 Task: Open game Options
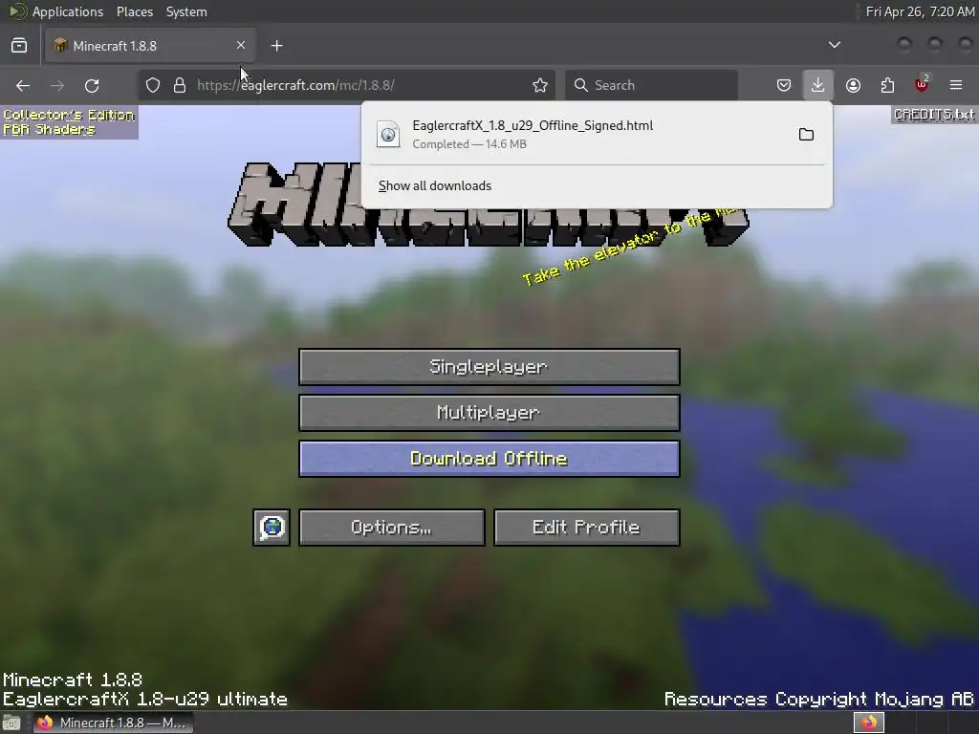pos(391,528)
